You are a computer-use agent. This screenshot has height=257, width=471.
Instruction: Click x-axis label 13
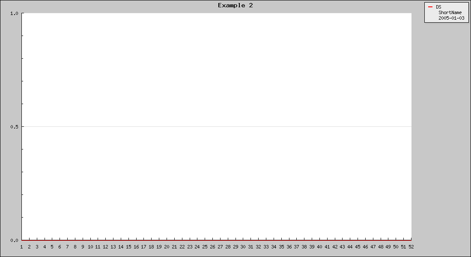click(x=113, y=247)
